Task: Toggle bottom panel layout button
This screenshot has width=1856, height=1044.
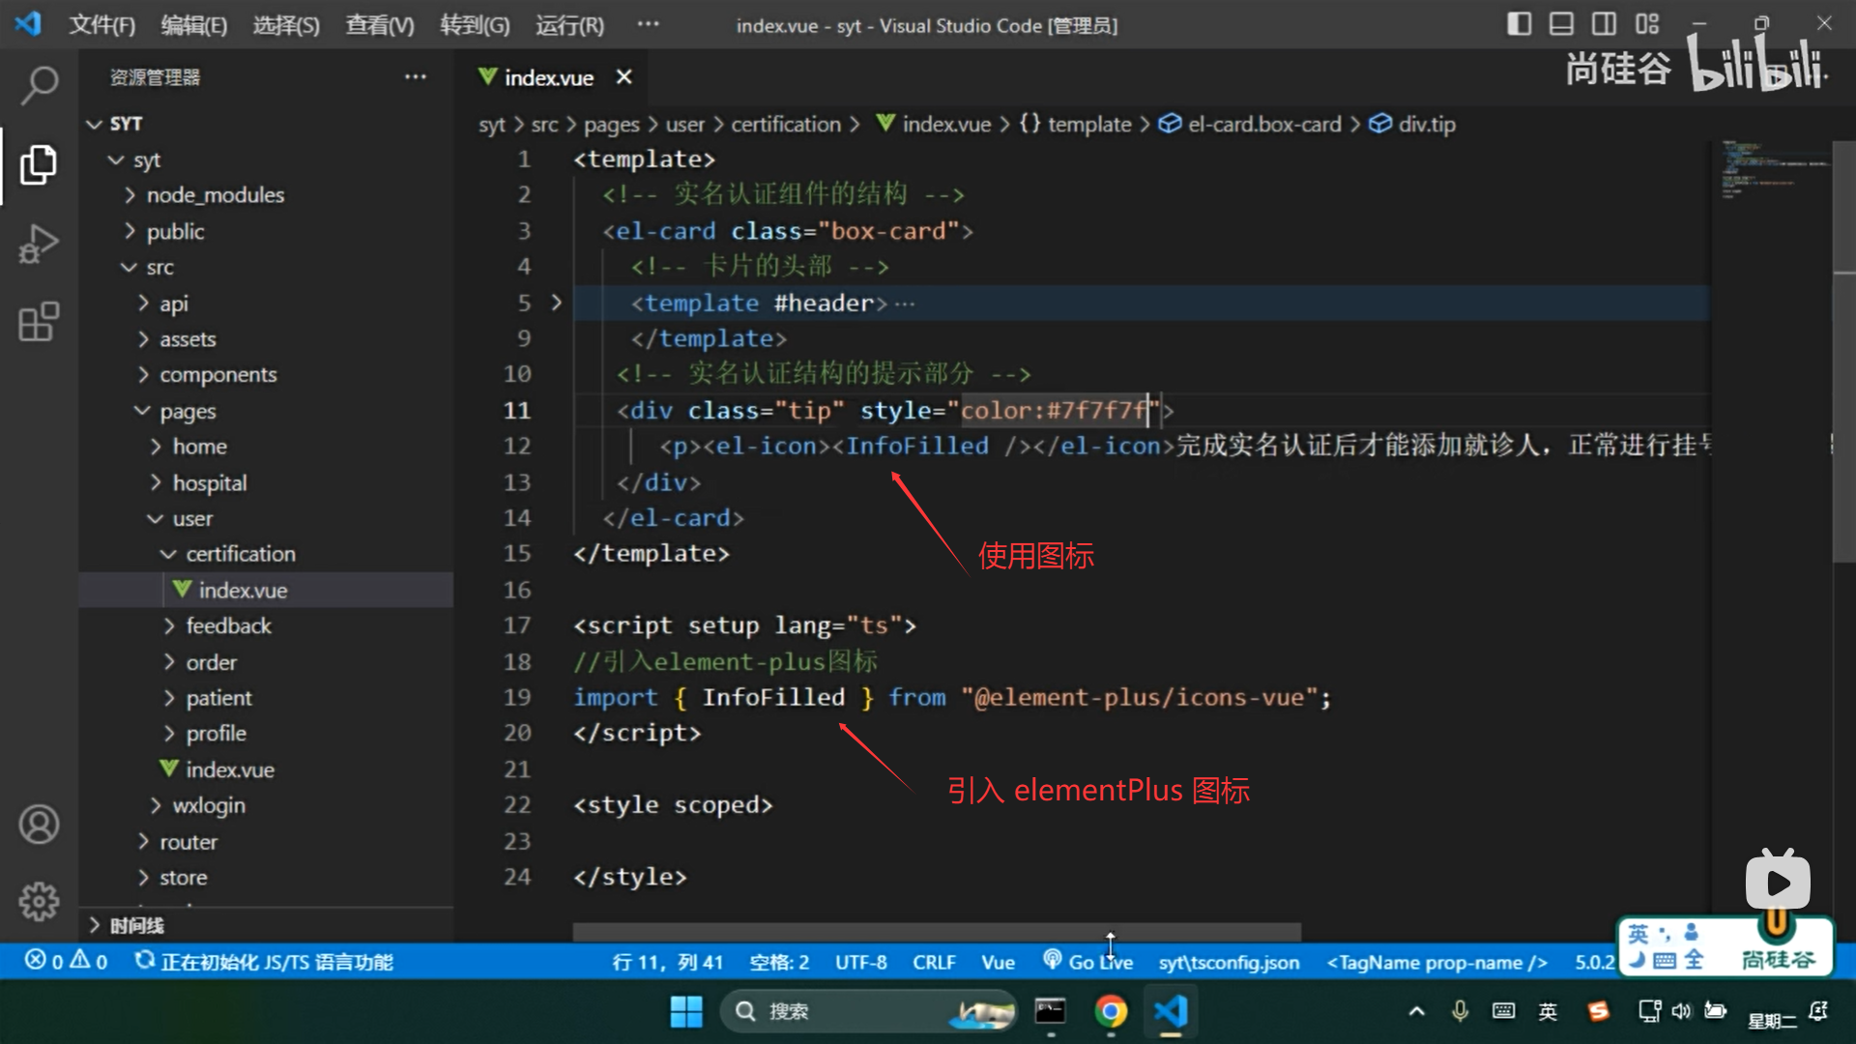Action: click(x=1561, y=24)
